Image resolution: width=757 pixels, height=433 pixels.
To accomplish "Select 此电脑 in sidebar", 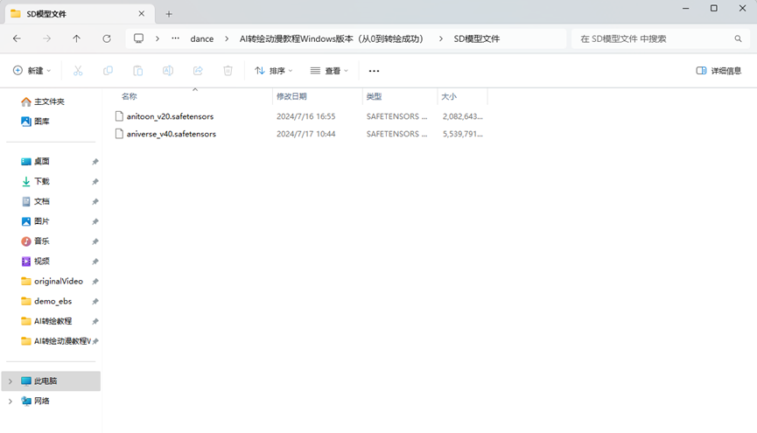I will (x=51, y=381).
